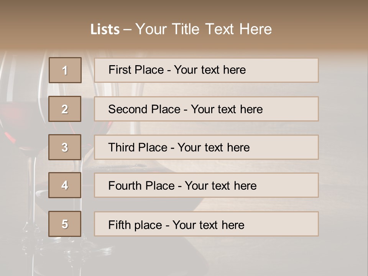This screenshot has width=368, height=276.
Task: Click the Second Place text box
Action: pos(206,109)
